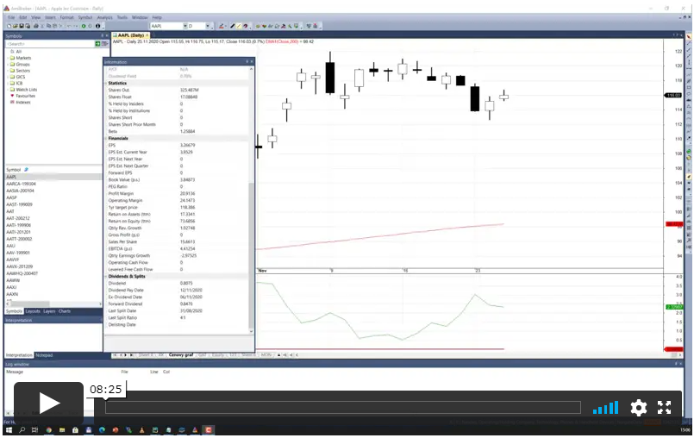Click the black pen drawing icon in toolbar
The width and height of the screenshot is (694, 438).
(x=233, y=26)
